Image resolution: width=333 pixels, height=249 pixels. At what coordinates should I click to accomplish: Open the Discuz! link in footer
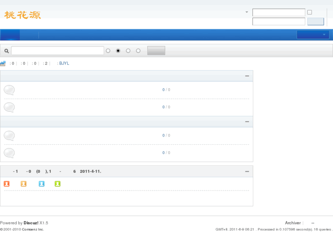31,223
